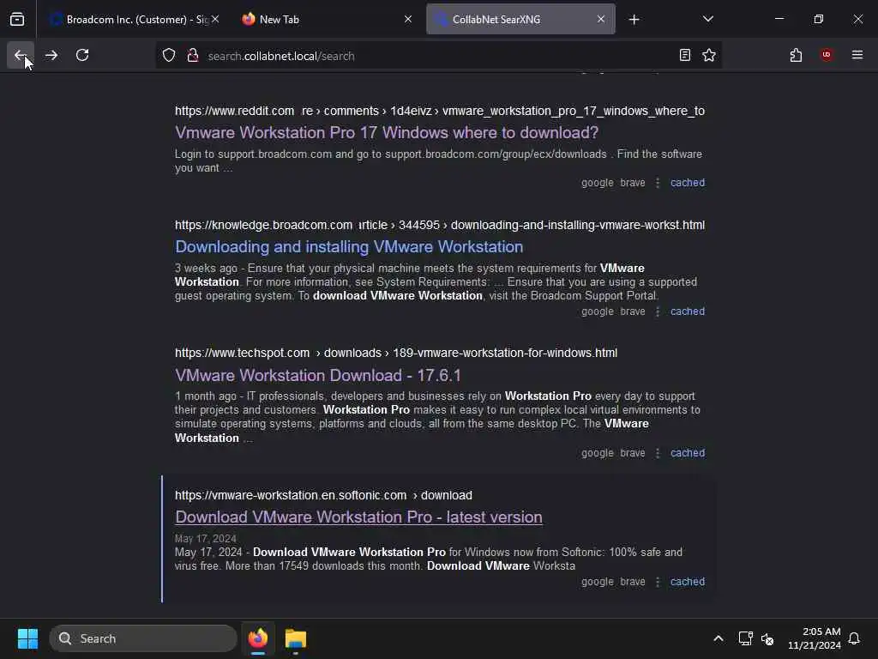
Task: Open 'Downloading and installing VMware Workstation' result
Action: point(349,247)
